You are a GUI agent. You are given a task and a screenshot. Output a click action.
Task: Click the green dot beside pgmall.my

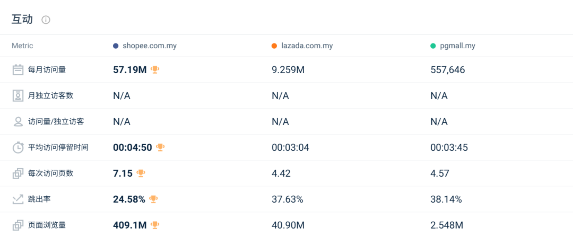433,46
